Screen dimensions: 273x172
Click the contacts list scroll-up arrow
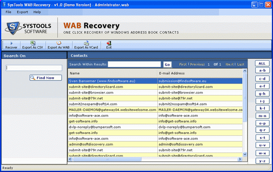[244, 71]
